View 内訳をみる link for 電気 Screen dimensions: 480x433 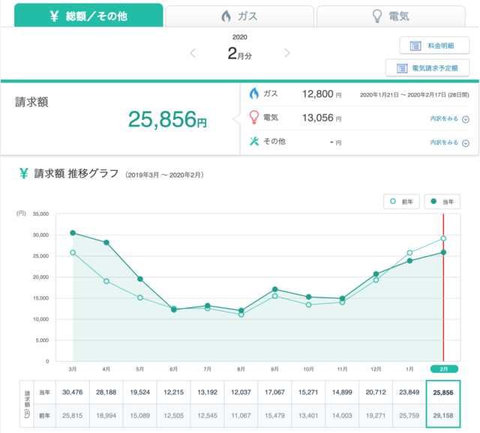tap(444, 118)
